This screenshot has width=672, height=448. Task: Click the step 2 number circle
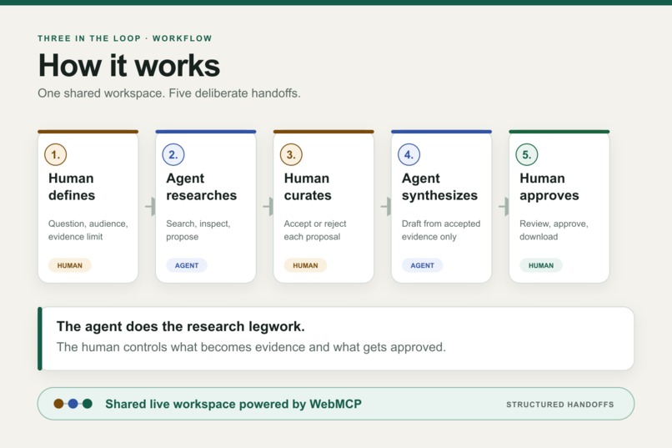tap(173, 154)
